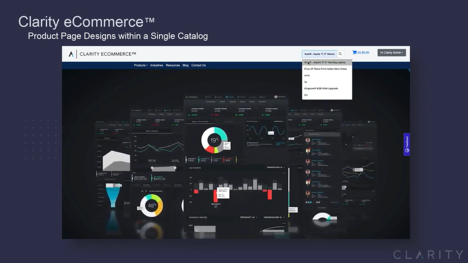Viewport: 468px width, 263px height.
Task: Choose Kingston 8GB RAM Upgrade suggestion
Action: 321,89
